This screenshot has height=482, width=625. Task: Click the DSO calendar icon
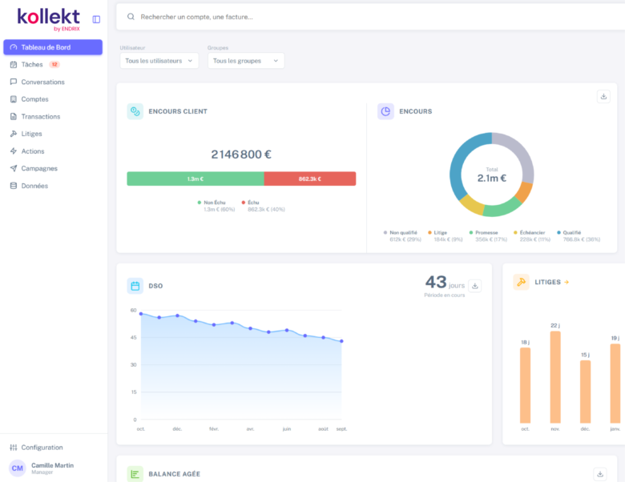pyautogui.click(x=135, y=286)
